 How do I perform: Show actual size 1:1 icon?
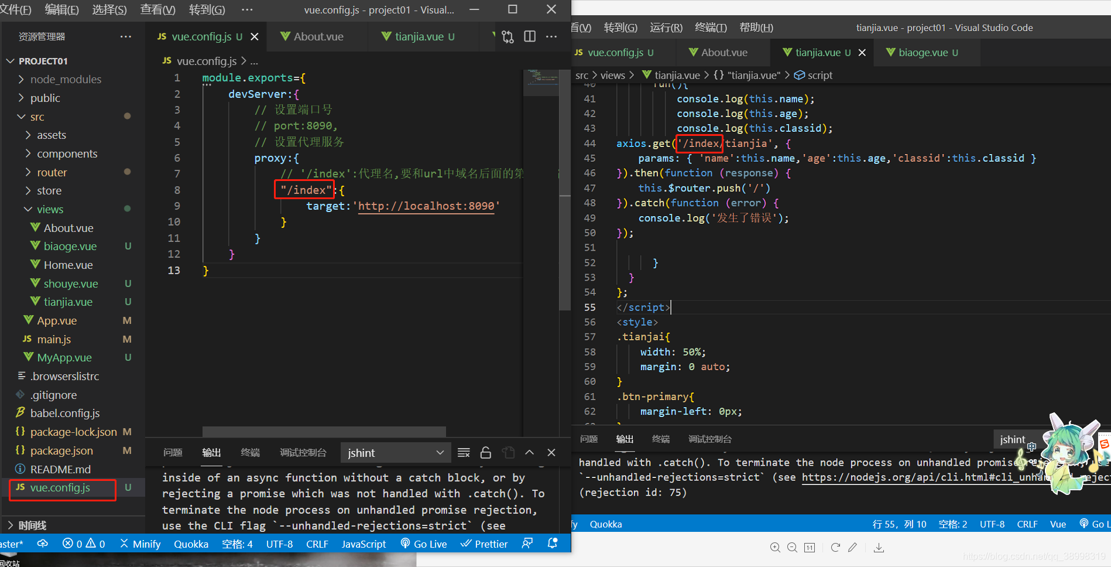click(810, 547)
